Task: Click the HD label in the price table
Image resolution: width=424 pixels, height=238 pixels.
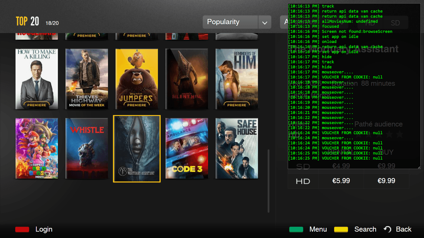Action: 303,181
